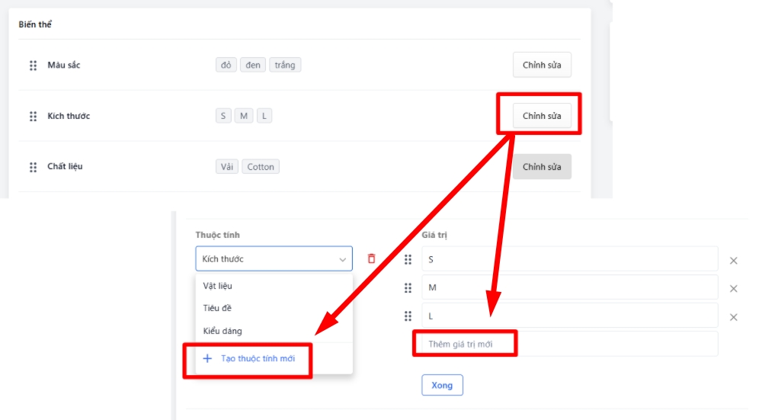
Task: Click drag handle beside Màu sắc variant
Action: click(x=34, y=66)
